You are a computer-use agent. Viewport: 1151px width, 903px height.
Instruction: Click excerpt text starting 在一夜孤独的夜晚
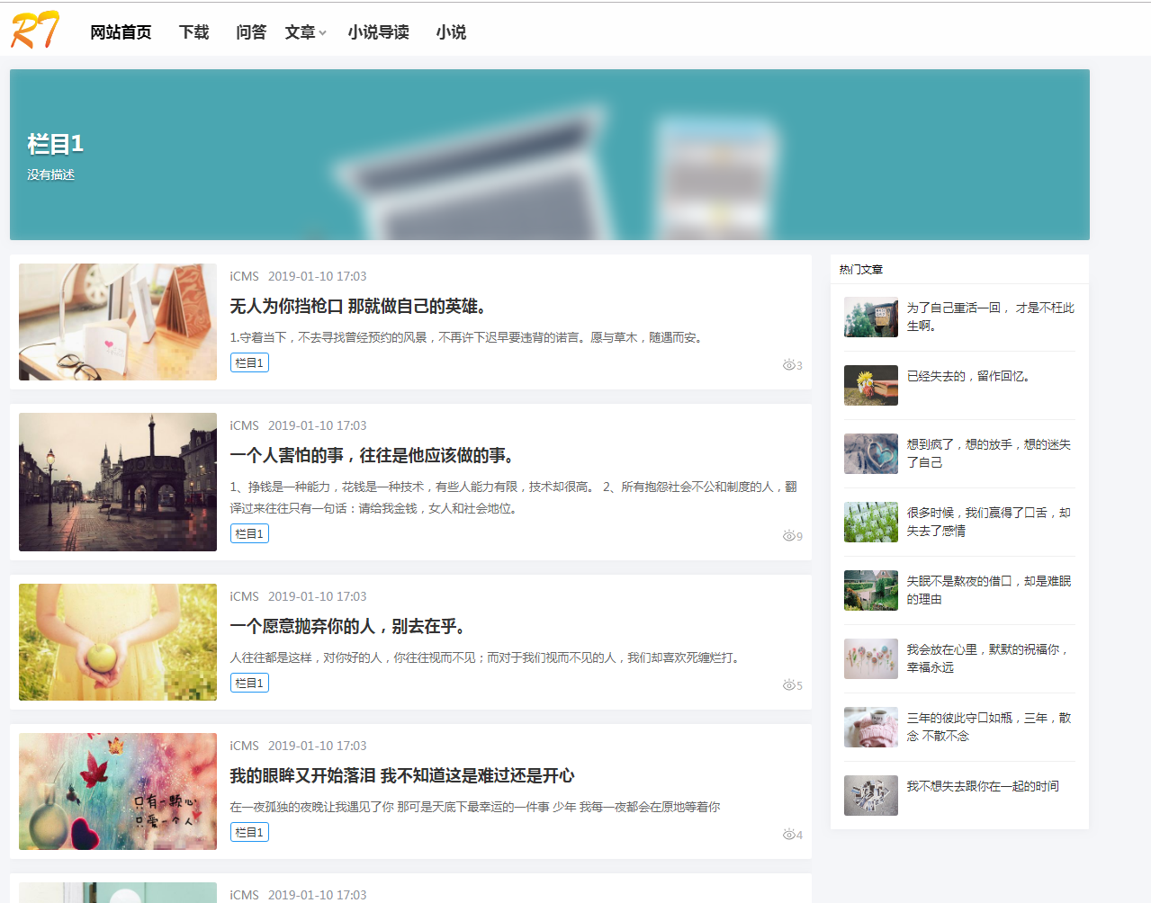coord(475,807)
